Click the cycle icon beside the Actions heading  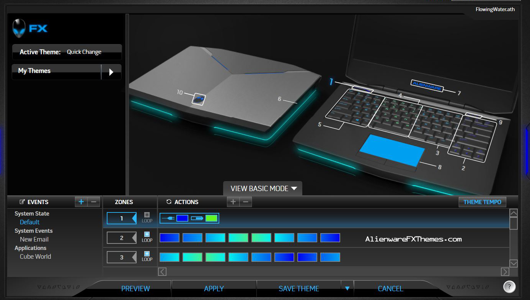pos(169,202)
